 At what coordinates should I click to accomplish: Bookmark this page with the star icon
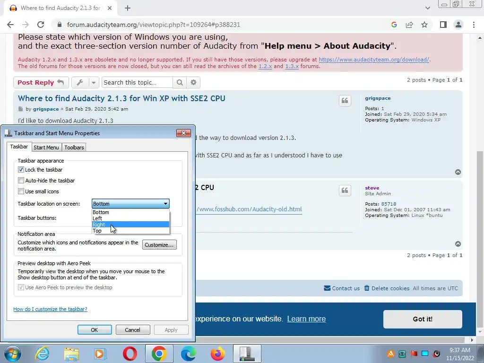[x=424, y=25]
